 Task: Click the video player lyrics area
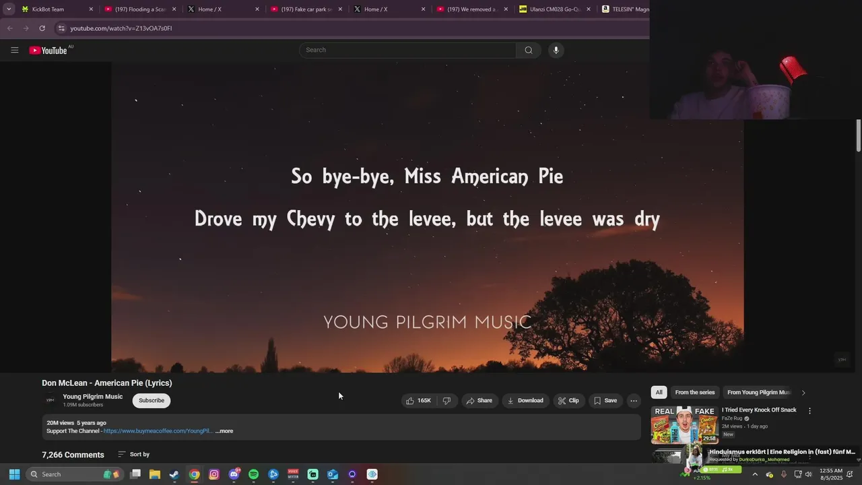click(428, 218)
